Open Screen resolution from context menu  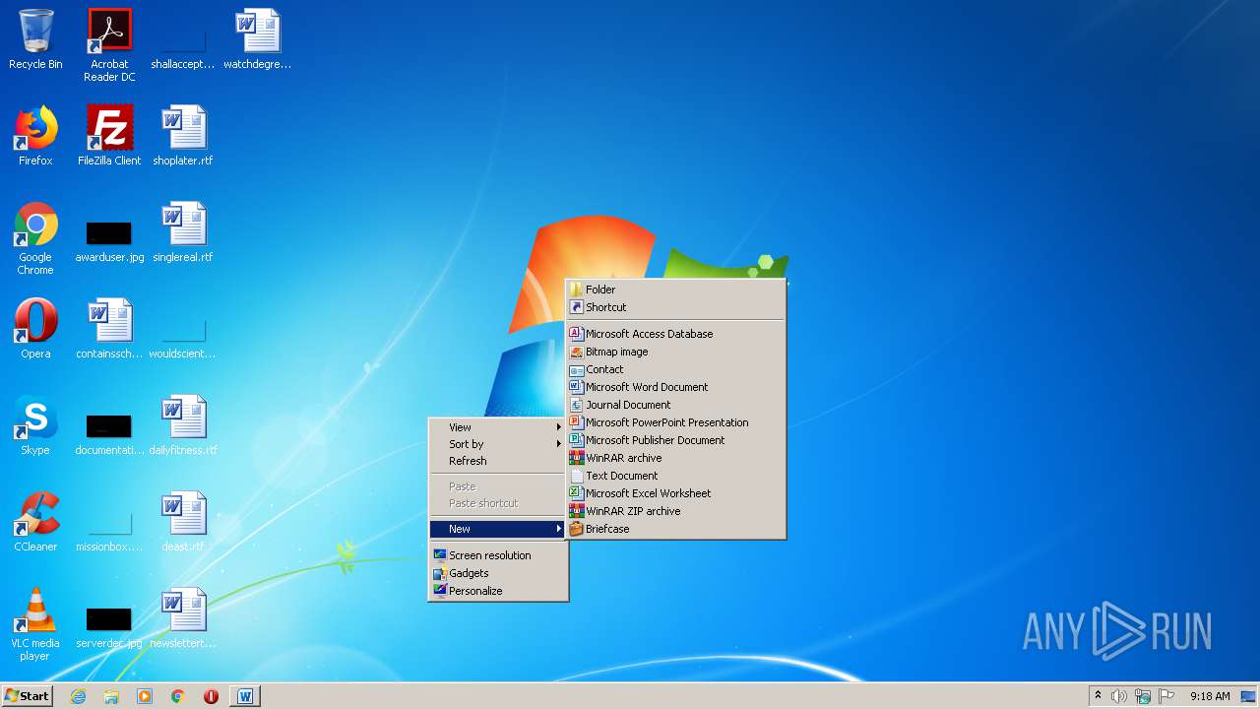coord(498,555)
